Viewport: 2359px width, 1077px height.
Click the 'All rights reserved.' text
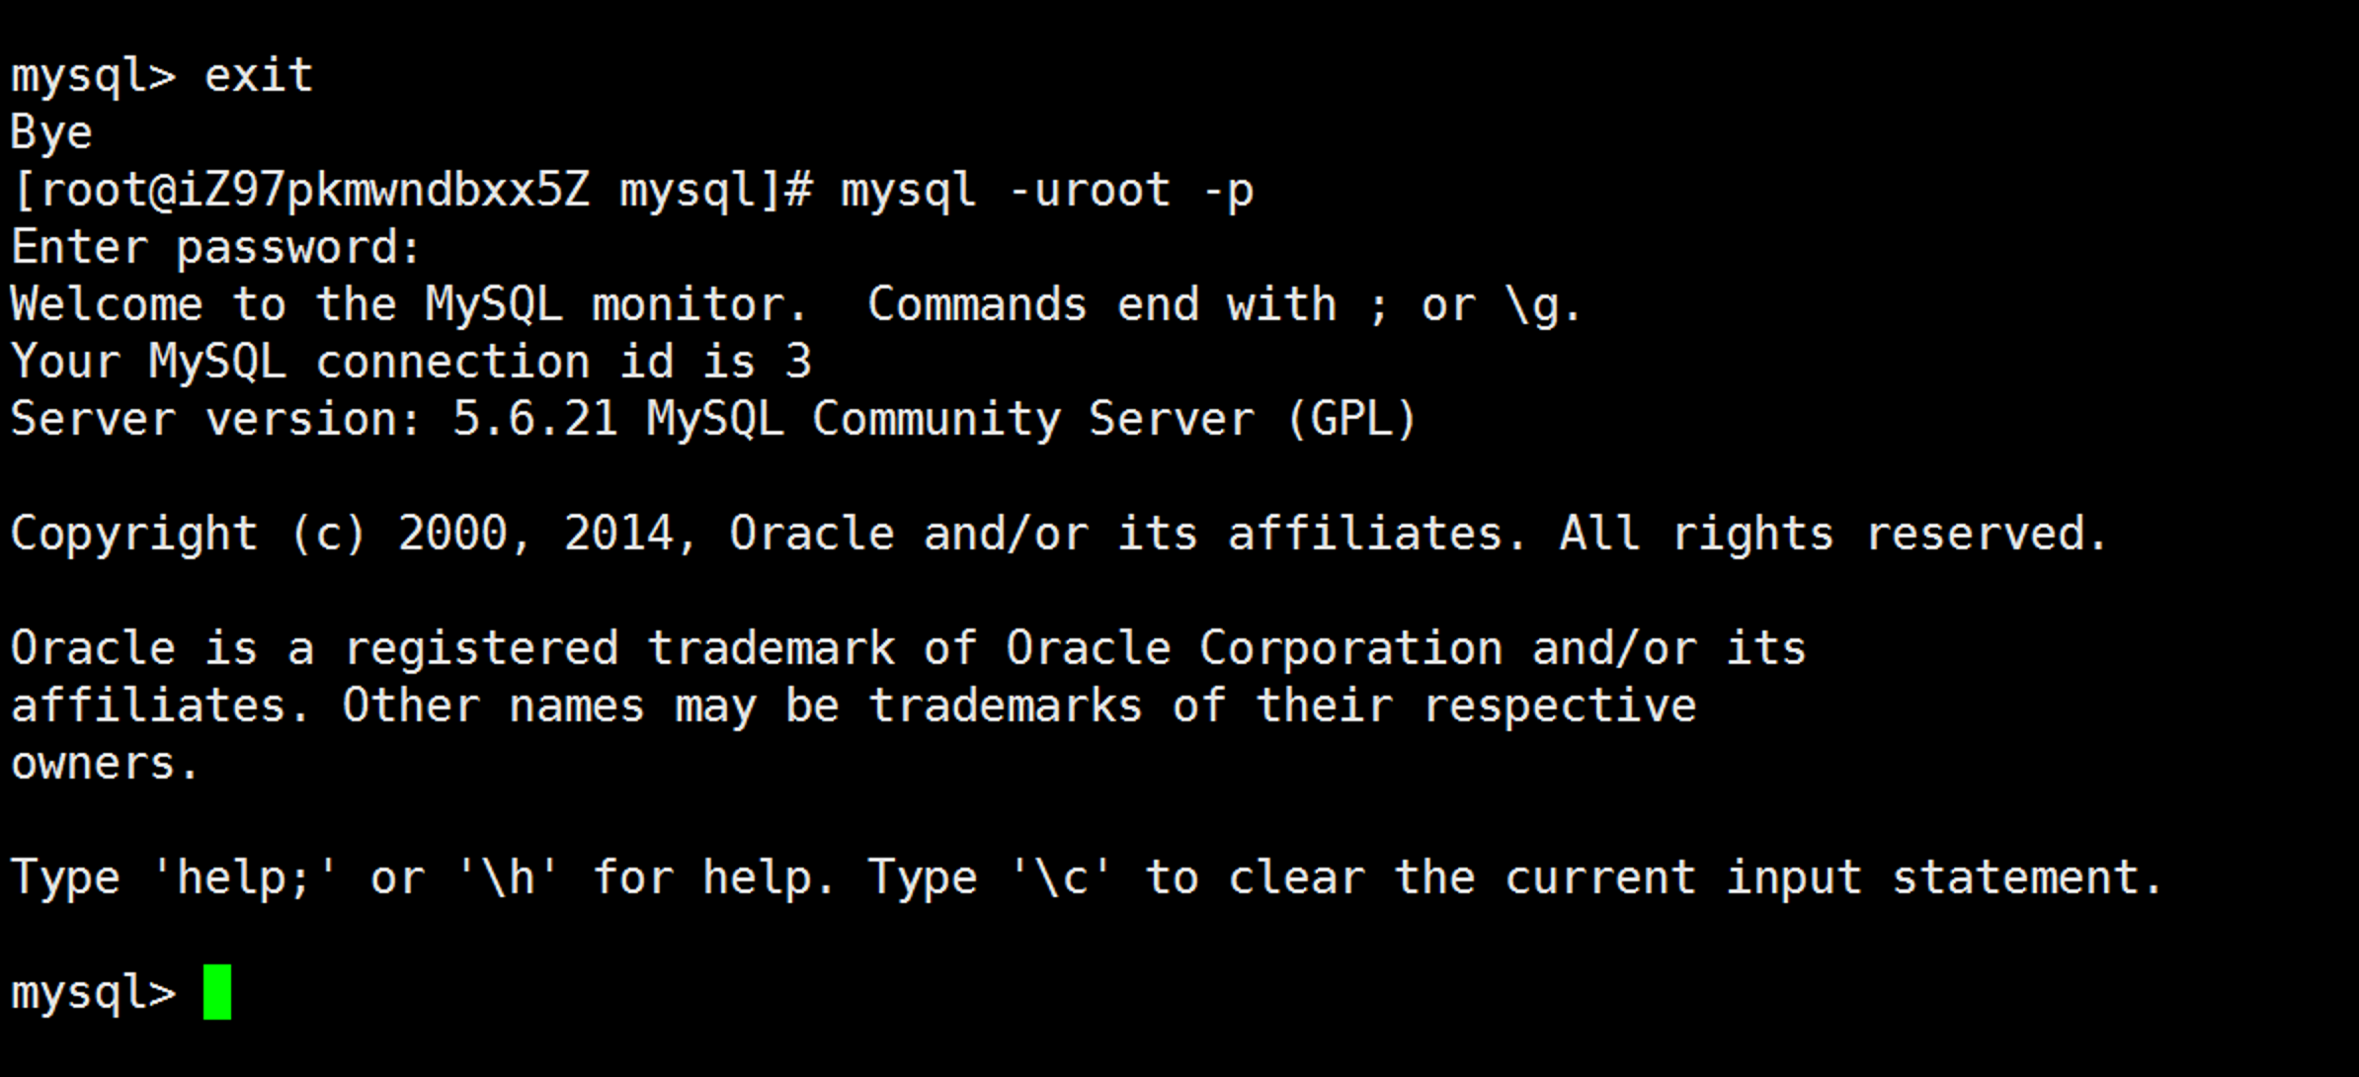pos(1833,535)
